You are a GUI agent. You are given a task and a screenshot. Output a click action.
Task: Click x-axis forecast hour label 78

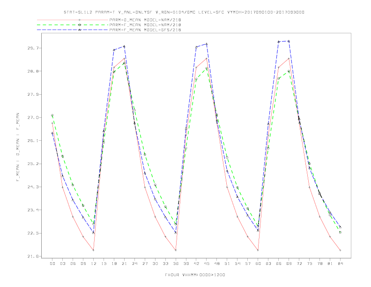pyautogui.click(x=319, y=264)
